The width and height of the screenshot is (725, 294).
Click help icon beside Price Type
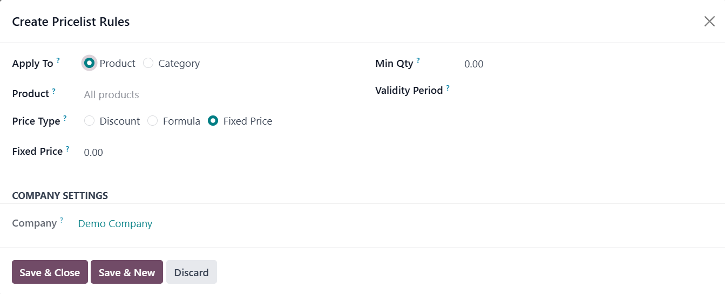tap(65, 118)
